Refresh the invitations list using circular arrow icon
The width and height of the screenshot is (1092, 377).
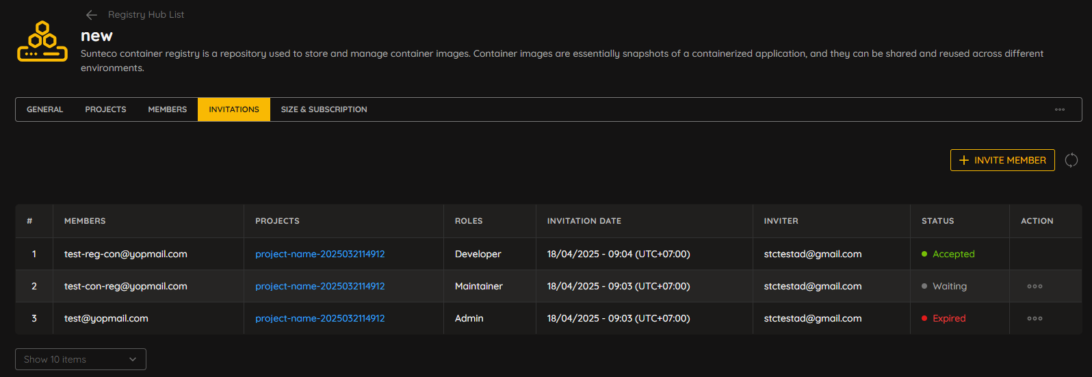click(1071, 160)
